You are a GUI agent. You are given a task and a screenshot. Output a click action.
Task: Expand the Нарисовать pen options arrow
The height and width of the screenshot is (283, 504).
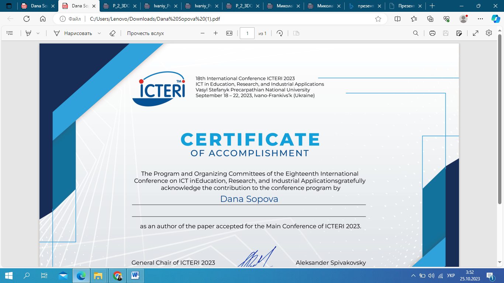coord(99,33)
